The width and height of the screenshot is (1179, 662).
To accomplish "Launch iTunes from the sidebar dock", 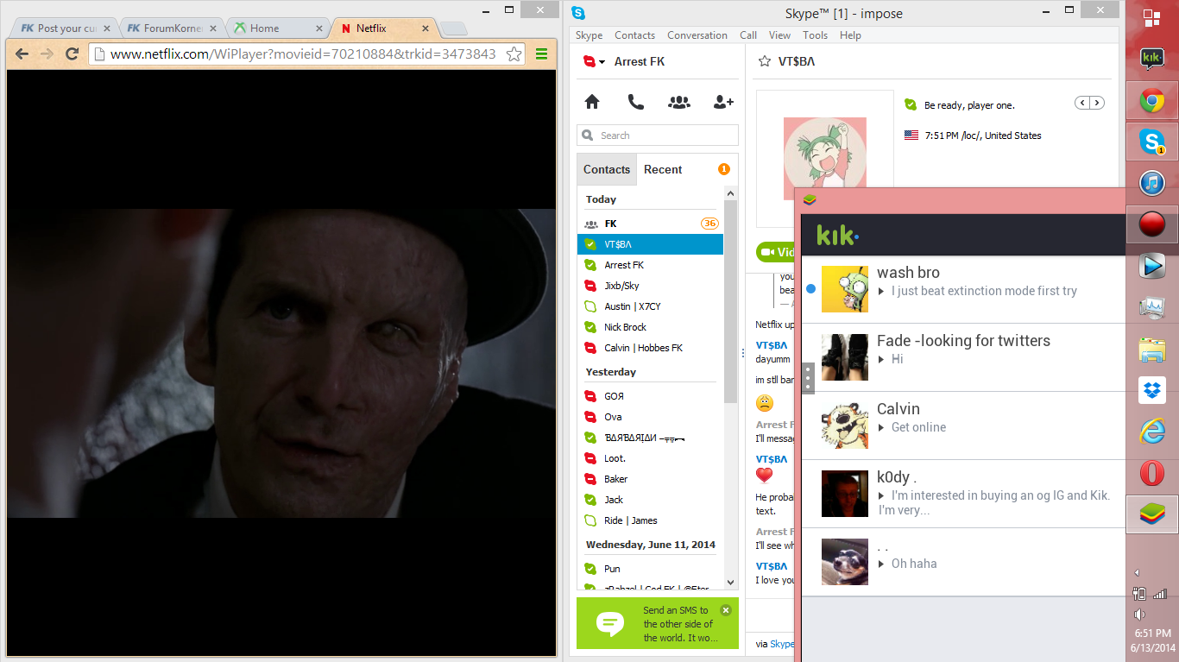I will tap(1152, 183).
